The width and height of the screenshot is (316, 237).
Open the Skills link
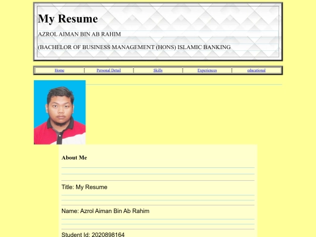click(x=158, y=70)
